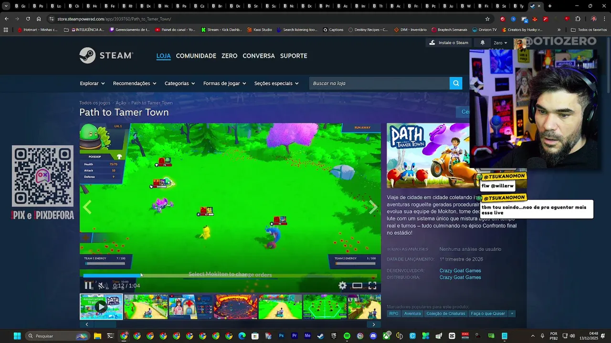
Task: Open the Zero account dropdown
Action: click(x=500, y=43)
